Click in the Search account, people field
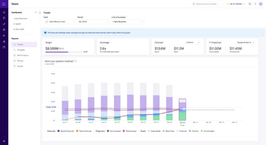The height and width of the screenshot is (145, 266). (x=208, y=4)
